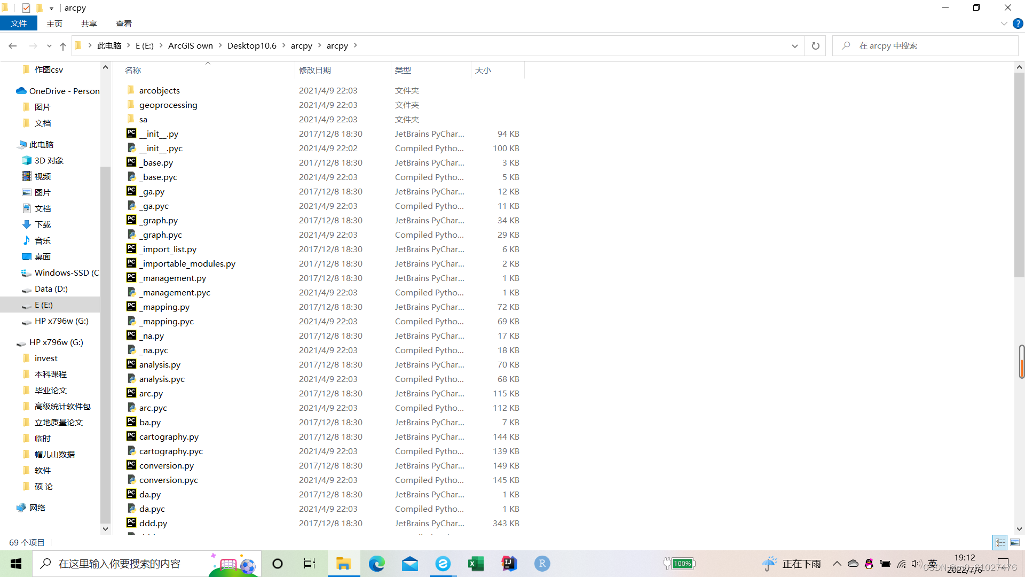Go up to the parent folder
The width and height of the screenshot is (1025, 577).
62,46
